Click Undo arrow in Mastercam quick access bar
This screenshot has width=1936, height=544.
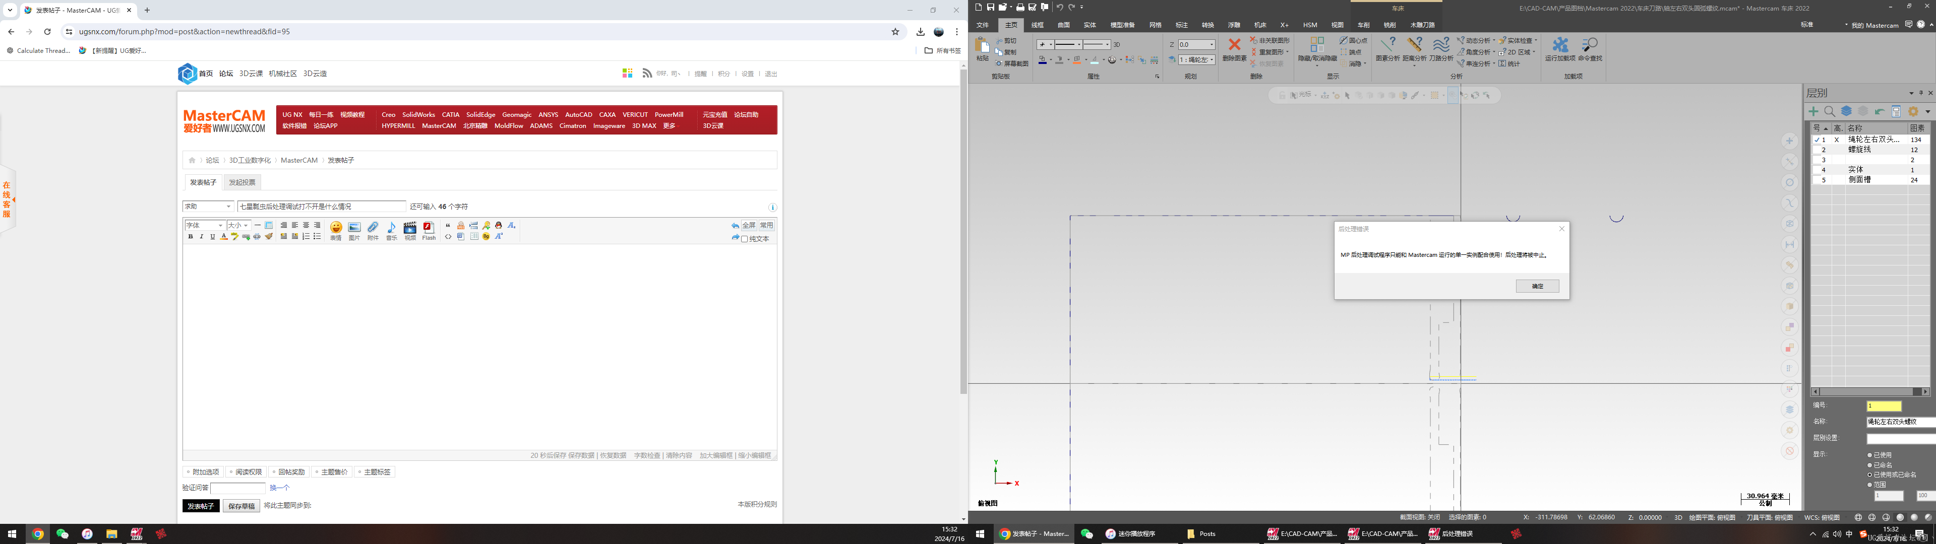pyautogui.click(x=1060, y=8)
